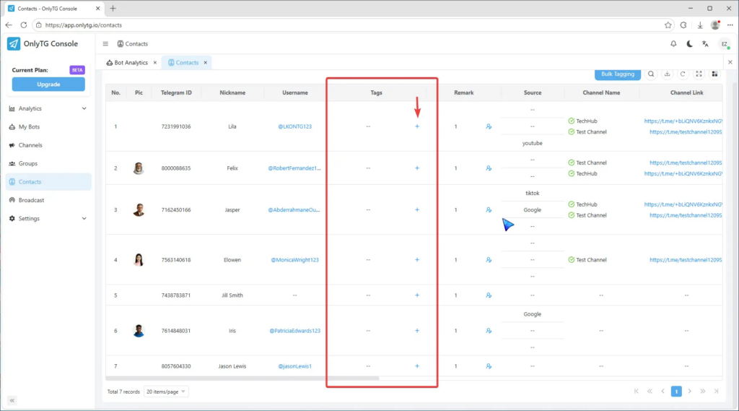Image resolution: width=739 pixels, height=411 pixels.
Task: Open the @LKONTG123 username link
Action: tap(295, 126)
